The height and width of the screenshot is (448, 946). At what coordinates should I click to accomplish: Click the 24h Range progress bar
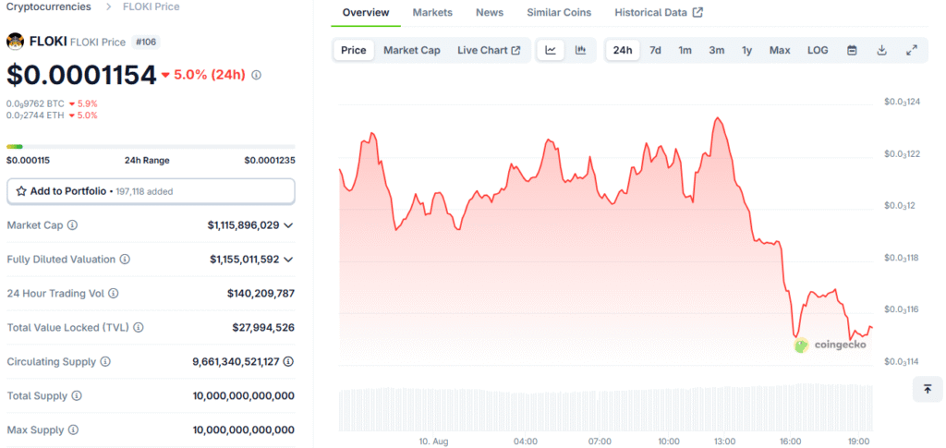click(x=151, y=147)
